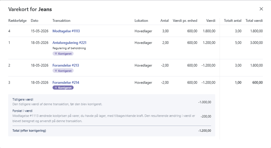
Task: Expand Korrigeret badge under Forsendelse #213
Action: point(63,71)
